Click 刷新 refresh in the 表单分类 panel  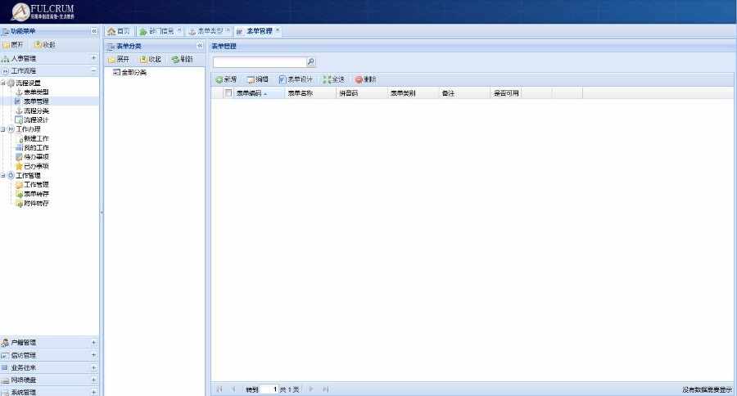point(183,59)
